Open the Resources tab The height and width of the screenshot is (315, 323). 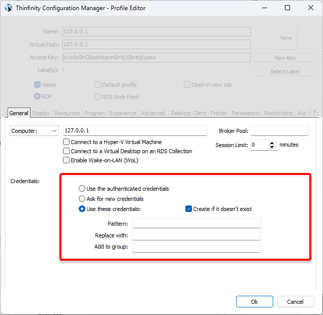click(67, 113)
